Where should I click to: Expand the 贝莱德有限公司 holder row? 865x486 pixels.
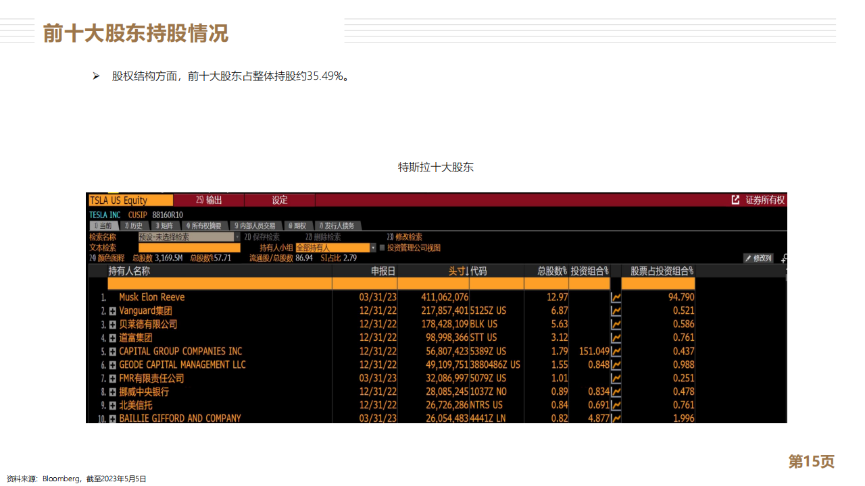click(x=113, y=325)
